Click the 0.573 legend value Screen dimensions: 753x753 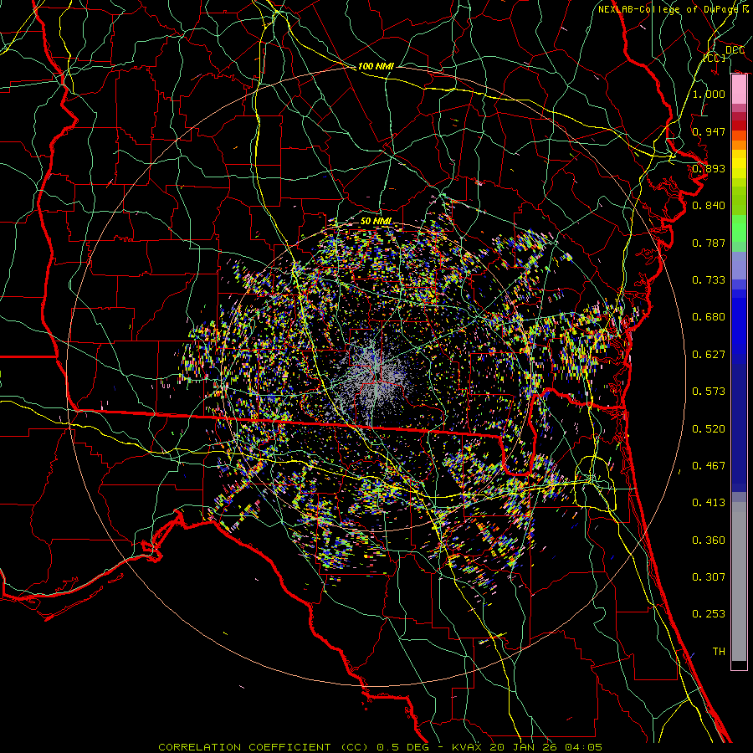point(709,392)
